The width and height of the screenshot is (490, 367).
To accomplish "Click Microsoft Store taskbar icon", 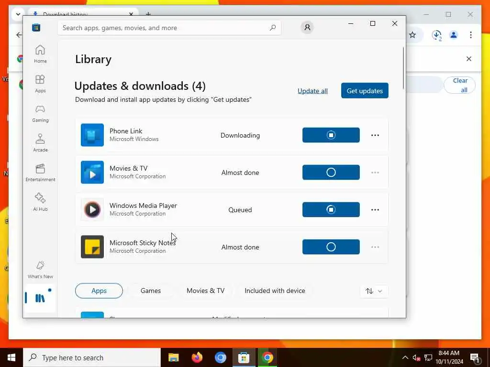I will [x=244, y=357].
